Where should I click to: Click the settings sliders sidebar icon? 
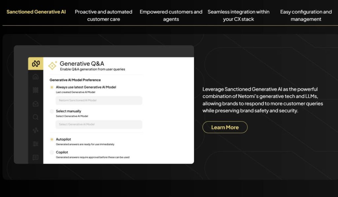(x=35, y=144)
